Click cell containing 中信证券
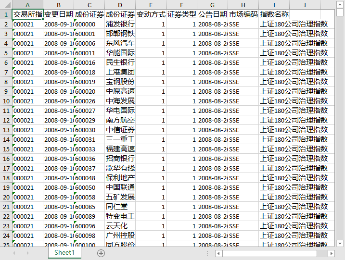 coord(120,130)
